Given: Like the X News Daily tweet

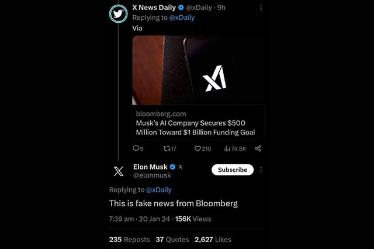Looking at the screenshot, I should [198, 148].
